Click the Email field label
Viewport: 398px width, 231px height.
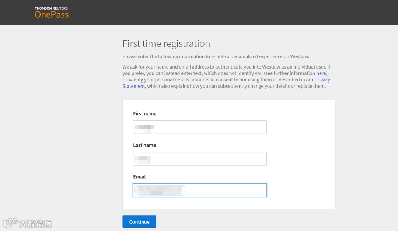click(139, 177)
